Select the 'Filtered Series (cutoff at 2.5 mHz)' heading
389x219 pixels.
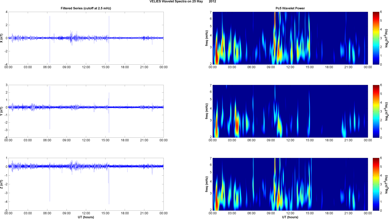(x=86, y=8)
